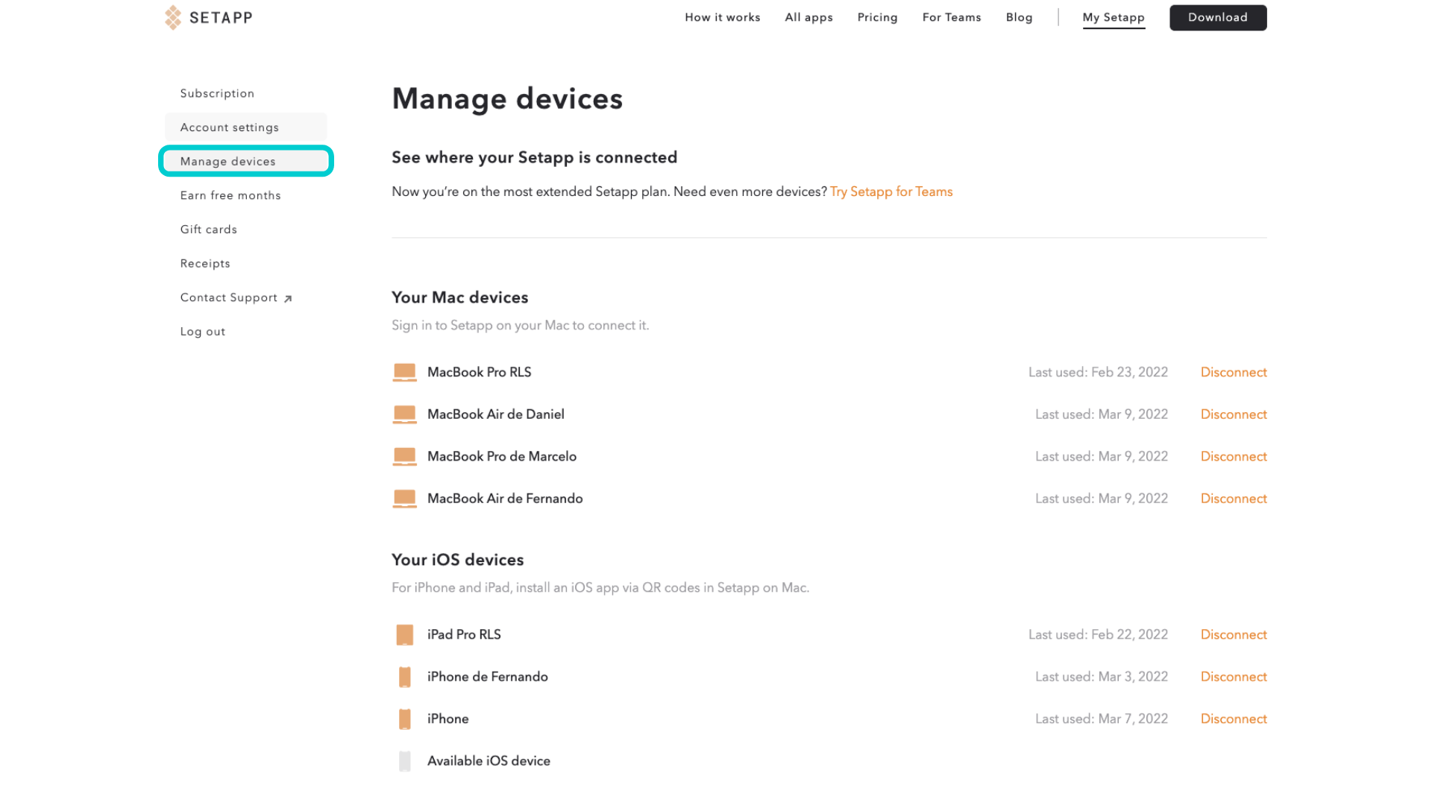
Task: Click Last used: Feb 22, 2022 text
Action: 1098,635
